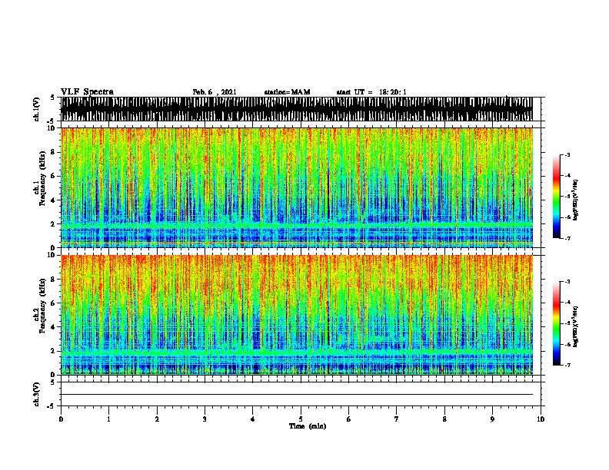Click the ch.2 frequency tick label "8"
The image size is (609, 470).
tap(53, 280)
